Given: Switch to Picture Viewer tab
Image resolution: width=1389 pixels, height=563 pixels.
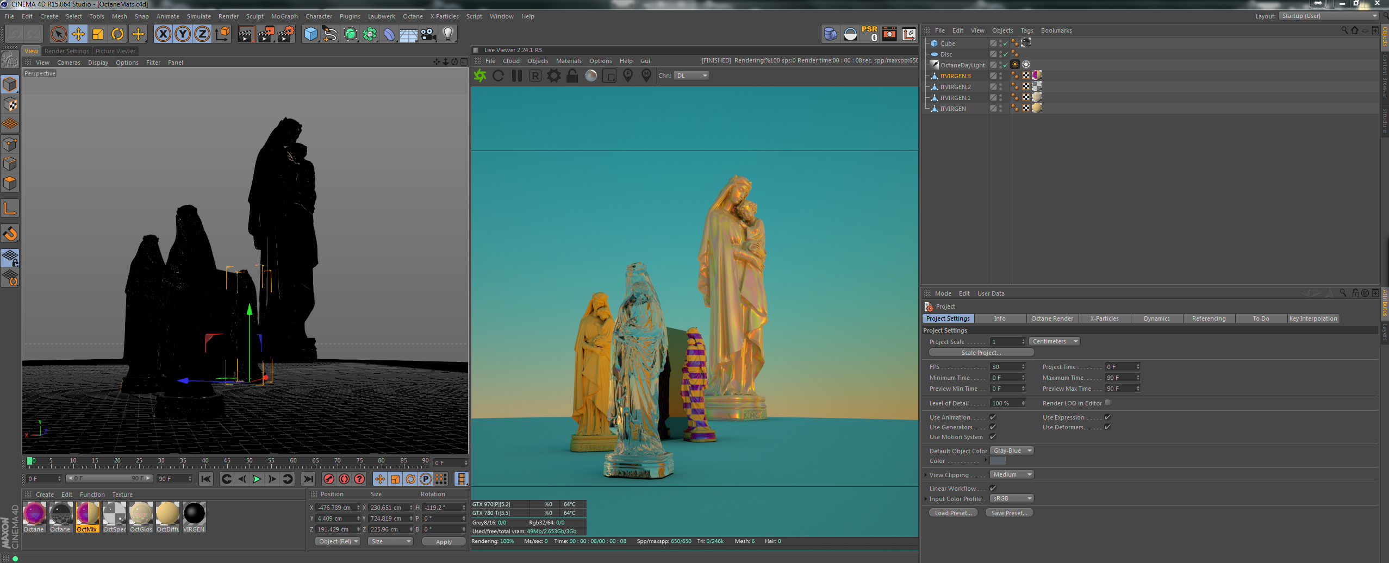Looking at the screenshot, I should pos(115,51).
